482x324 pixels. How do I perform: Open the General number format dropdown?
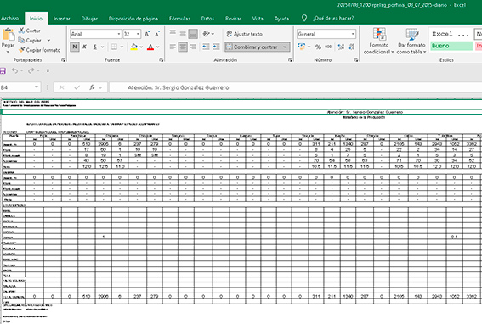pos(353,34)
